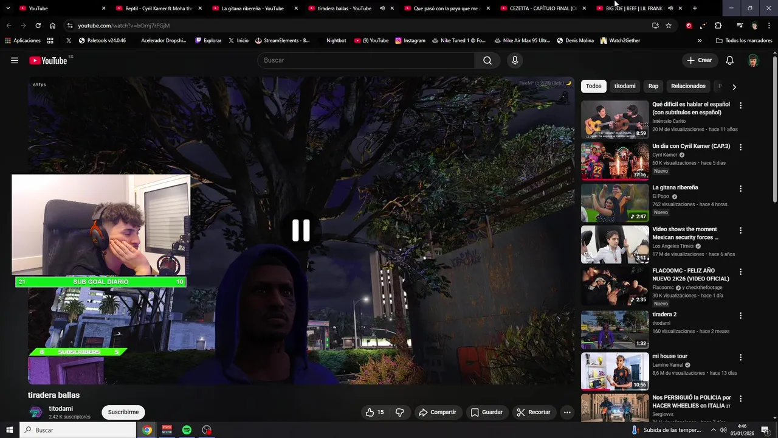778x438 pixels.
Task: Select the Rap filter chip
Action: tap(653, 86)
